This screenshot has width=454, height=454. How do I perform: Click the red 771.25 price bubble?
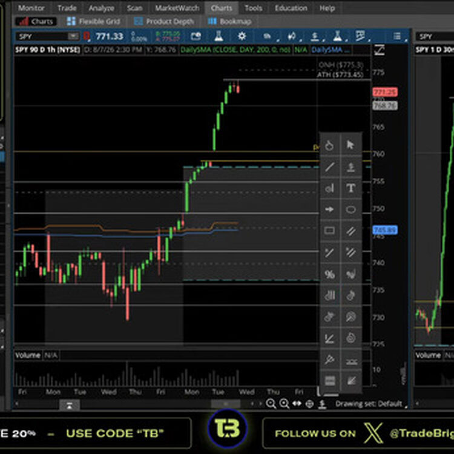tap(385, 92)
